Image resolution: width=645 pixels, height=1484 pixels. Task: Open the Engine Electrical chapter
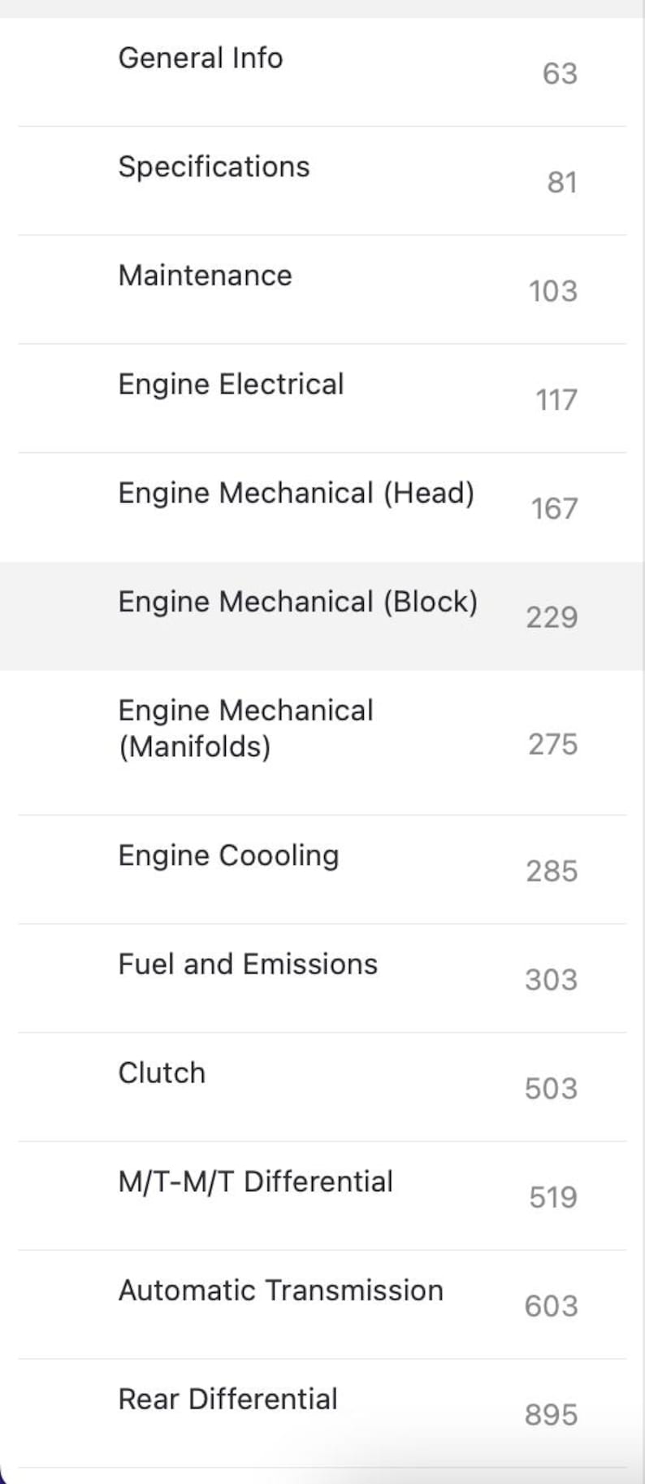(231, 384)
